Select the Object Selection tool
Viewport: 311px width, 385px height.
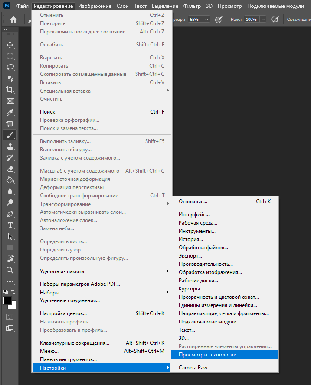[10, 78]
